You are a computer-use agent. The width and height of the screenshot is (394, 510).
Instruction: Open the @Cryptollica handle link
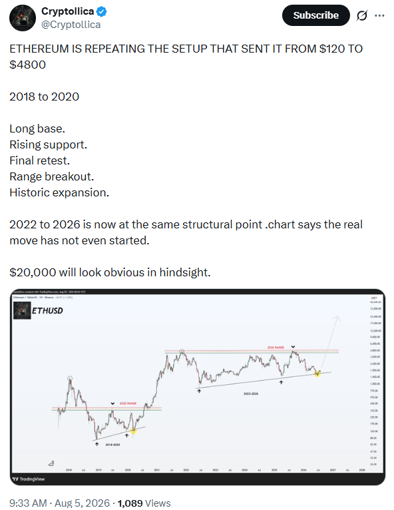click(x=71, y=25)
